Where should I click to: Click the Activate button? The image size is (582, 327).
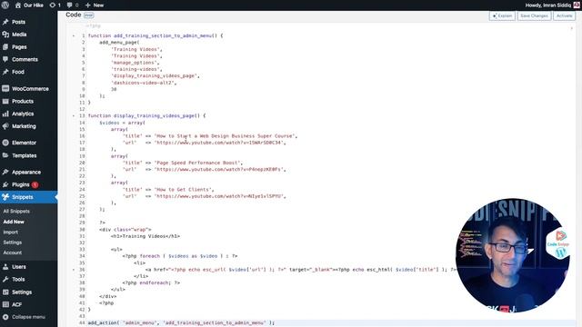[x=564, y=15]
